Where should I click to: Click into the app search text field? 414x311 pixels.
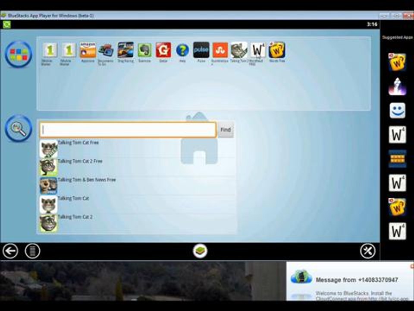pos(128,130)
